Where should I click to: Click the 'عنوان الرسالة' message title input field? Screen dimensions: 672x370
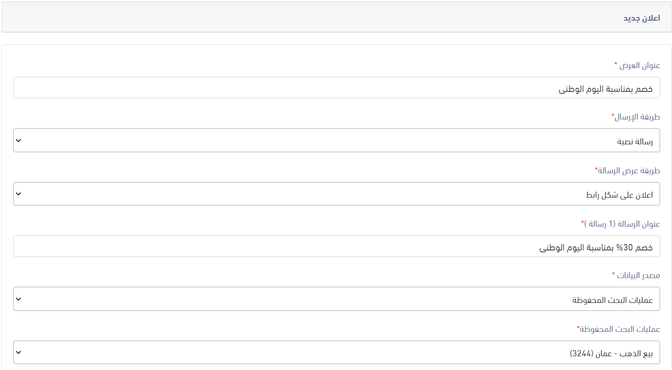[336, 247]
